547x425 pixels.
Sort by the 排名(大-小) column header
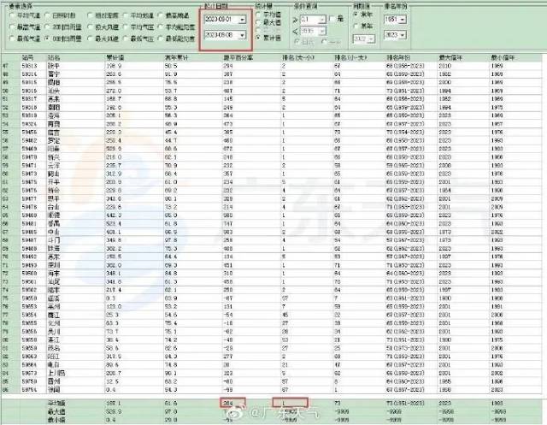[x=298, y=57]
